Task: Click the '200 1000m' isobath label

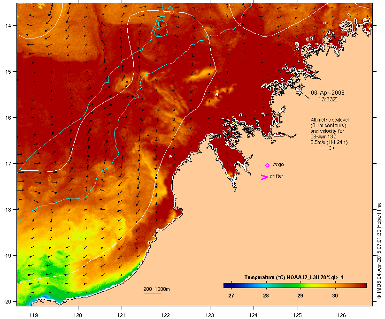Action: point(156,289)
